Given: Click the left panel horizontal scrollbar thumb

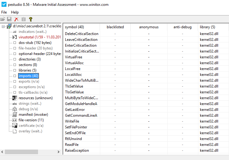Looking at the screenshot, I should (21, 152).
